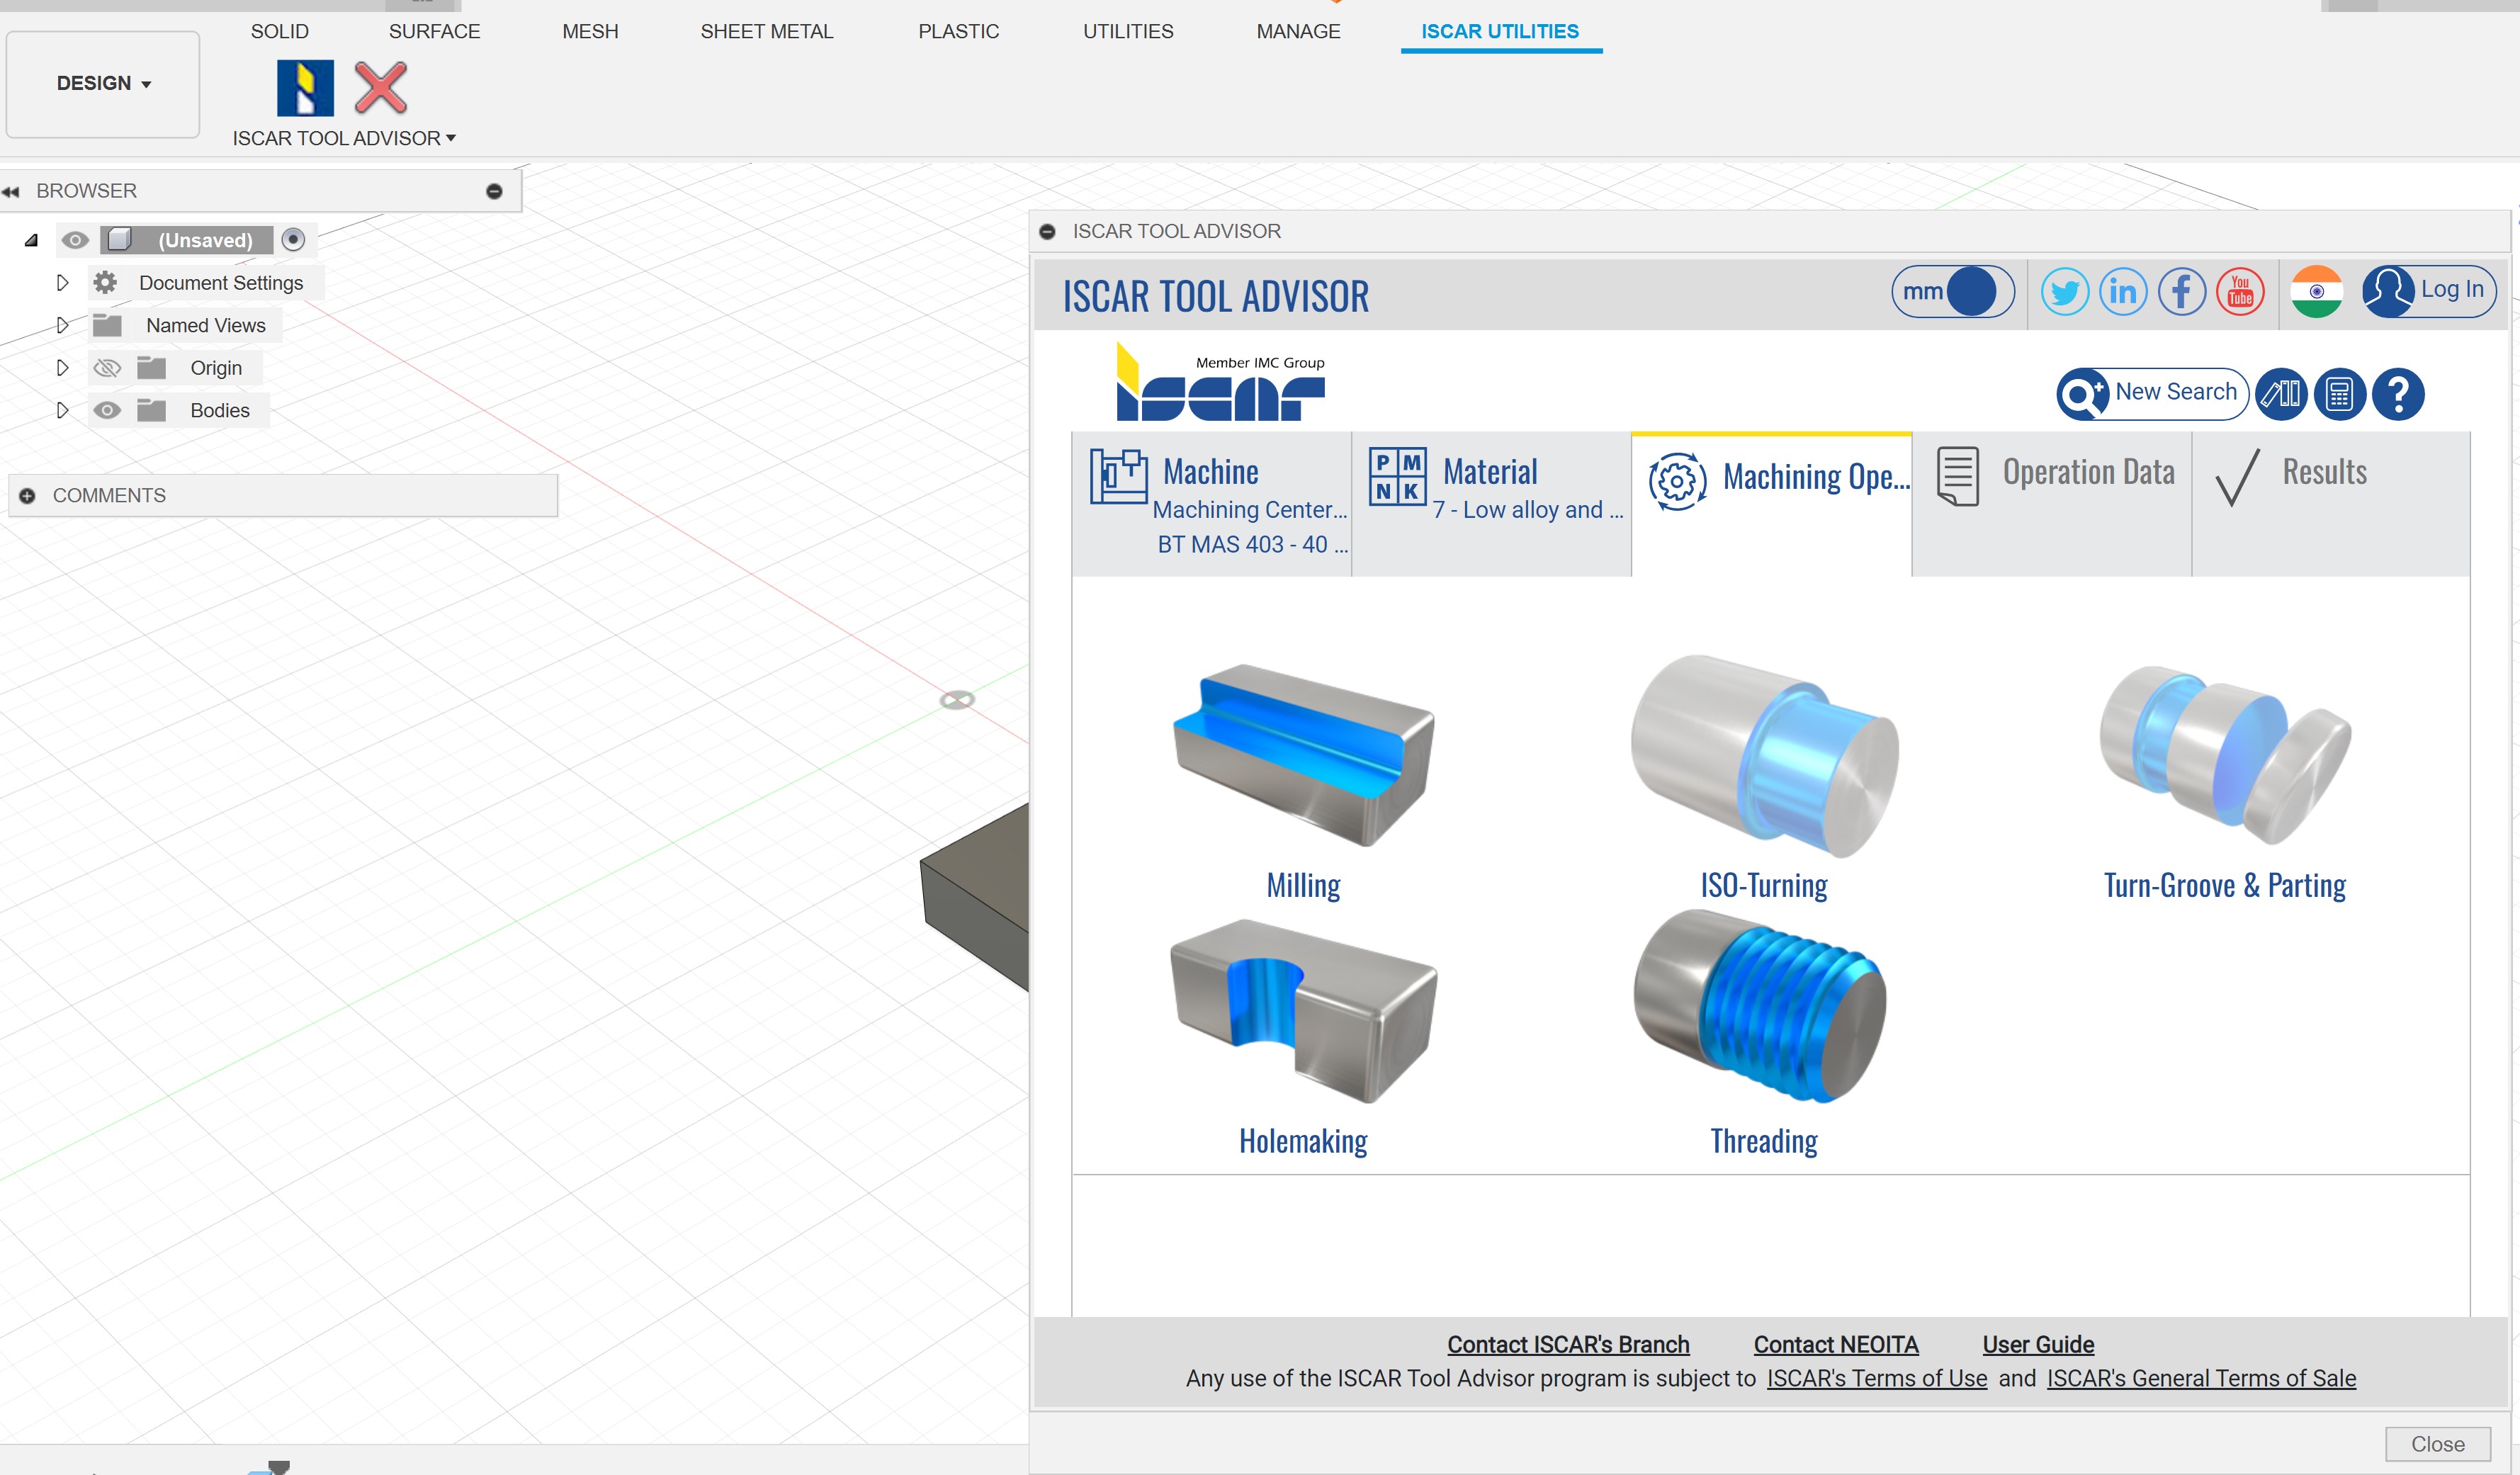Open ISCAR YouTube channel icon
This screenshot has height=1475, width=2520.
coord(2240,292)
